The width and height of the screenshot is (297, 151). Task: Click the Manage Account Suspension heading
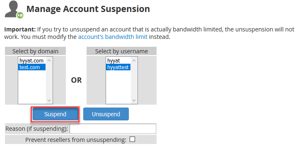click(x=88, y=9)
